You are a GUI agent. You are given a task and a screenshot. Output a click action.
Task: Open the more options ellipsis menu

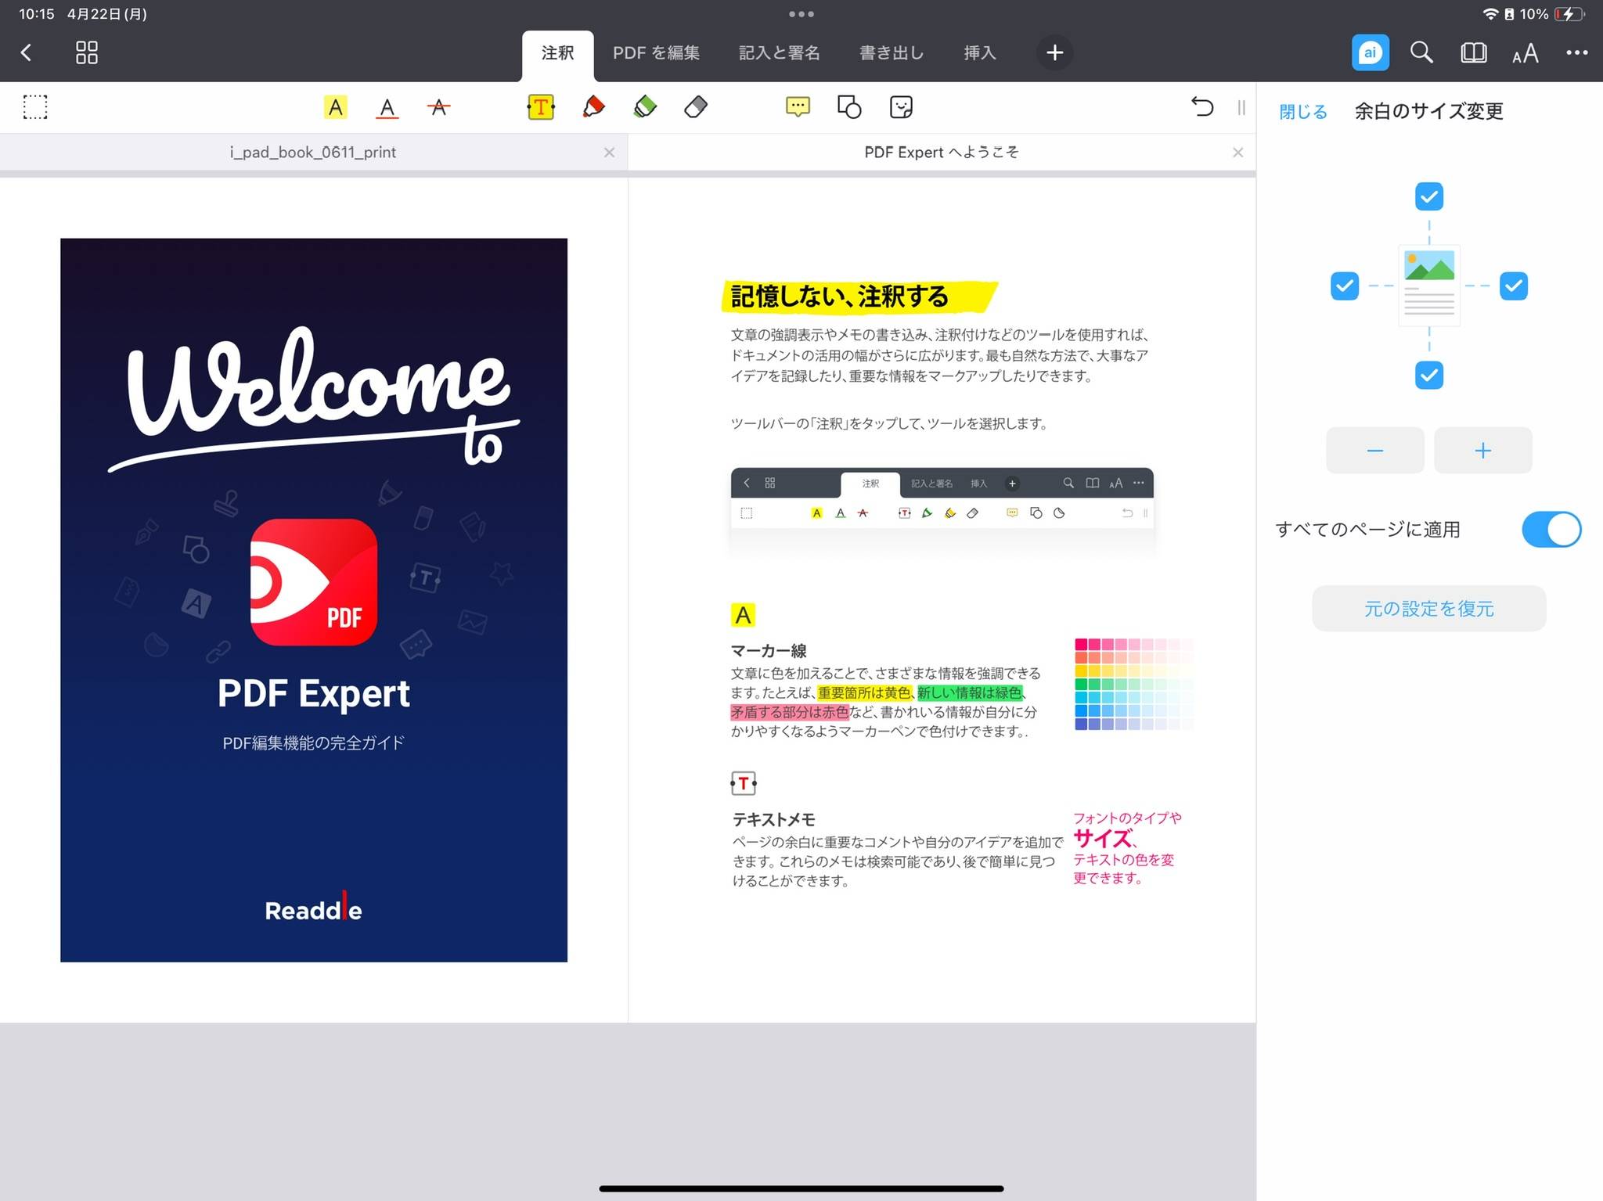click(x=1576, y=52)
